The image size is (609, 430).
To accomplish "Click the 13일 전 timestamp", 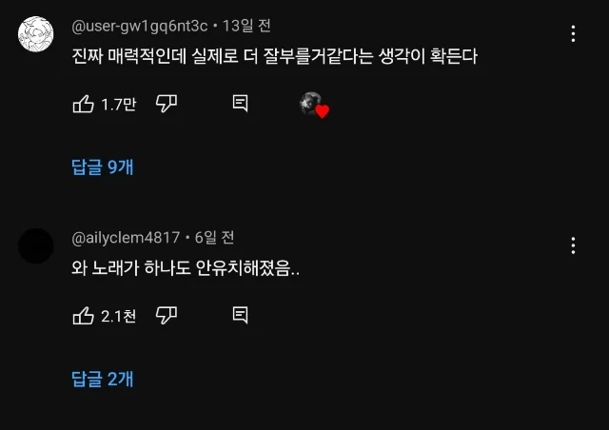I will point(246,26).
